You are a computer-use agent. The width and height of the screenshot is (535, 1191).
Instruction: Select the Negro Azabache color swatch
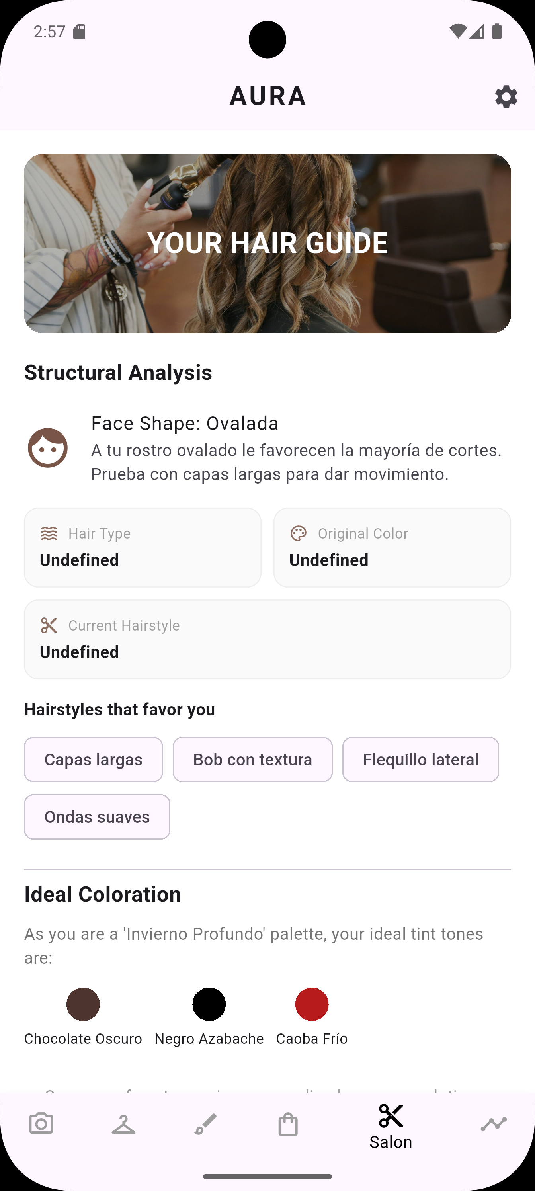pyautogui.click(x=209, y=1004)
